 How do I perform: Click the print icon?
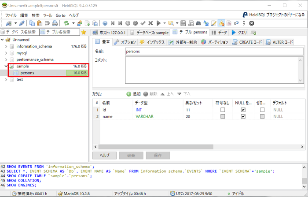click(x=55, y=23)
